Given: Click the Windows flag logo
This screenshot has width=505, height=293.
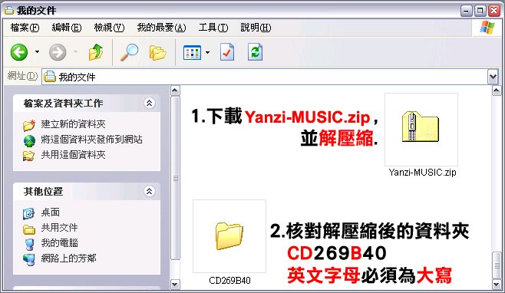Looking at the screenshot, I should point(487,28).
